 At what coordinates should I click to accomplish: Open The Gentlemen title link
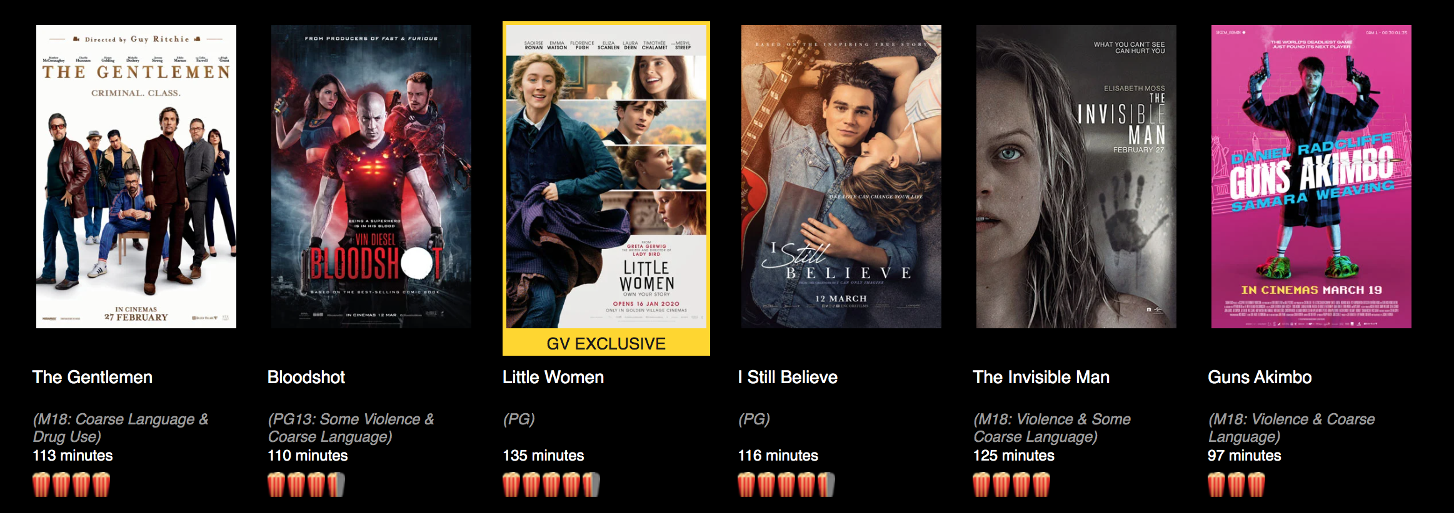(93, 377)
